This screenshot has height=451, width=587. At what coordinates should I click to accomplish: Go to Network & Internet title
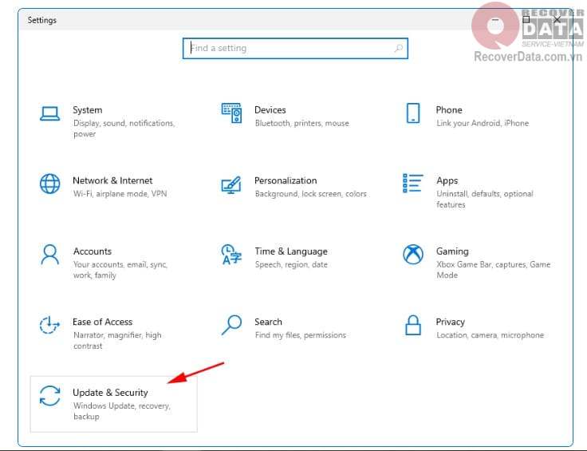tap(112, 180)
